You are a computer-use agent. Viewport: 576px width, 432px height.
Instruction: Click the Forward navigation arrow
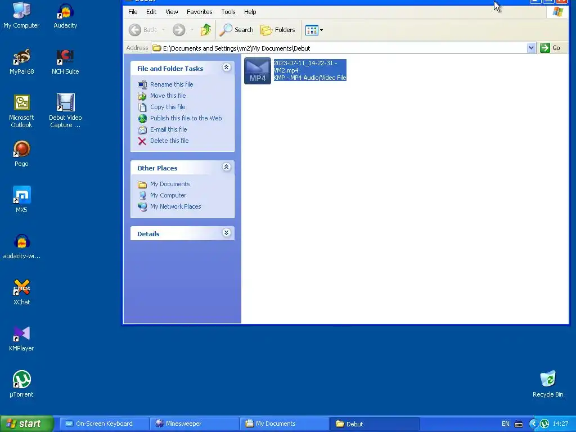(x=179, y=30)
